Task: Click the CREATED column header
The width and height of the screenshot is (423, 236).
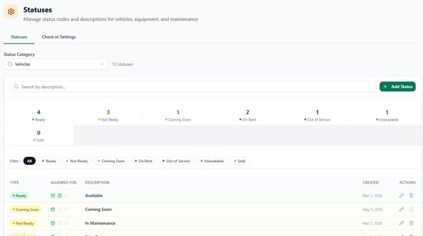Action: pos(371,182)
